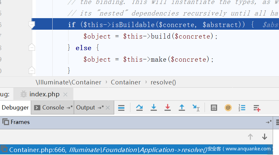This screenshot has width=279, height=155.
Task: Click Console terminal icon
Action: coord(37,108)
